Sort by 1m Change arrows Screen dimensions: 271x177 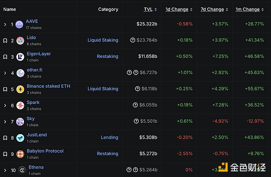(x=262, y=9)
